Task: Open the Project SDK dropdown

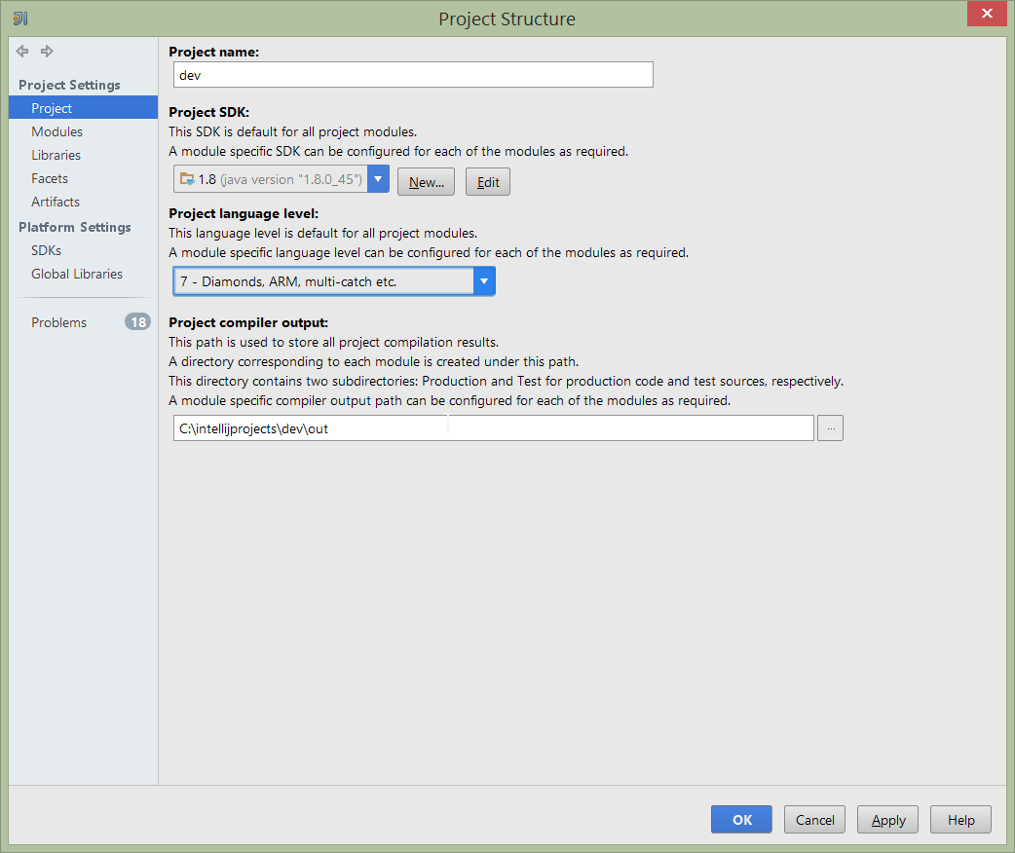Action: click(x=378, y=180)
